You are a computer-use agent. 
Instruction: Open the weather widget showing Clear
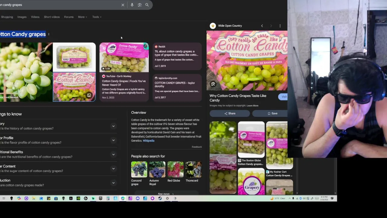click(x=278, y=198)
